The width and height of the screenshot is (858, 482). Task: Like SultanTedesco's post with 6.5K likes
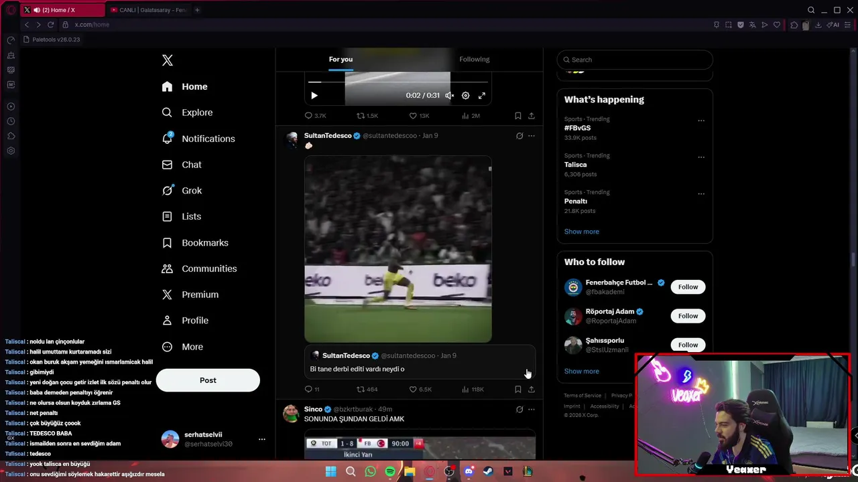point(420,389)
